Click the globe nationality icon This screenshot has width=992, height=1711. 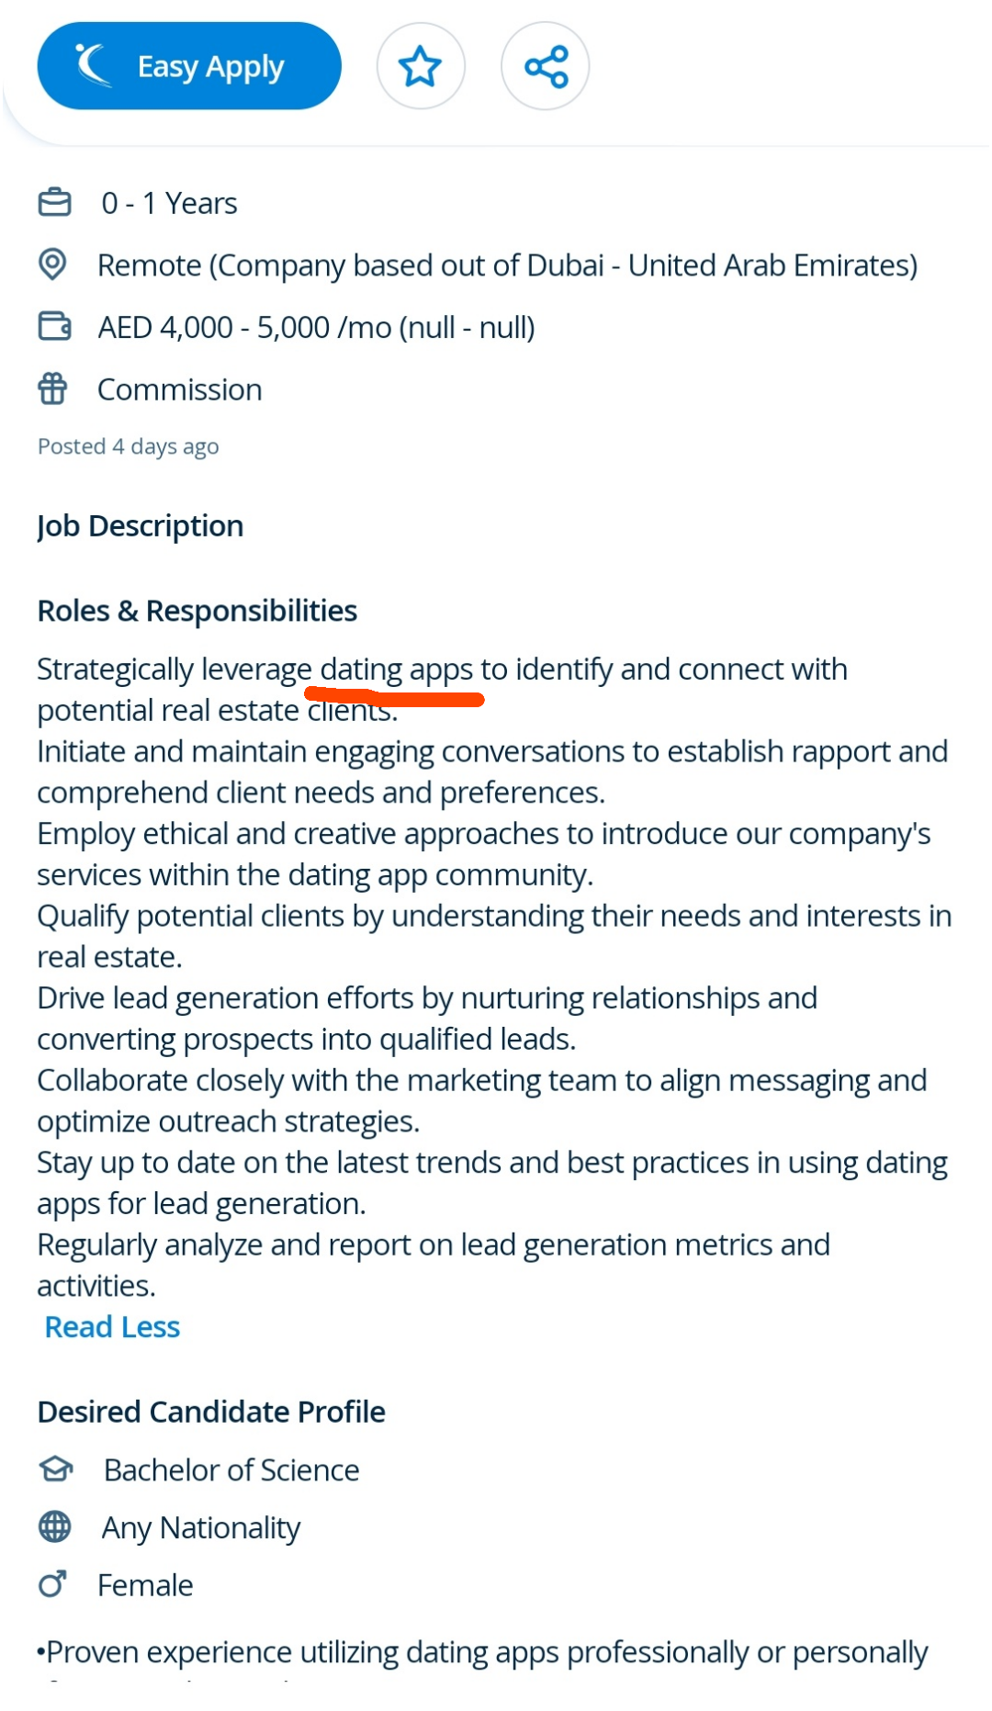[x=54, y=1526]
